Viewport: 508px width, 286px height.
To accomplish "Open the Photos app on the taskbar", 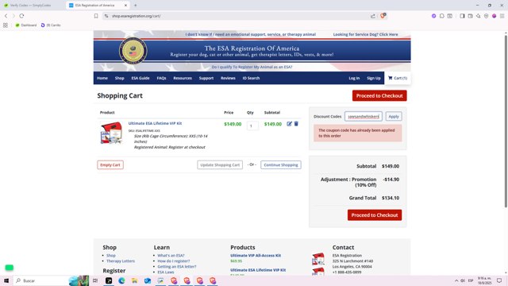I will pos(160,280).
